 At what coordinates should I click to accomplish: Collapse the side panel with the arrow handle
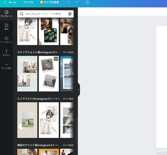[79, 90]
